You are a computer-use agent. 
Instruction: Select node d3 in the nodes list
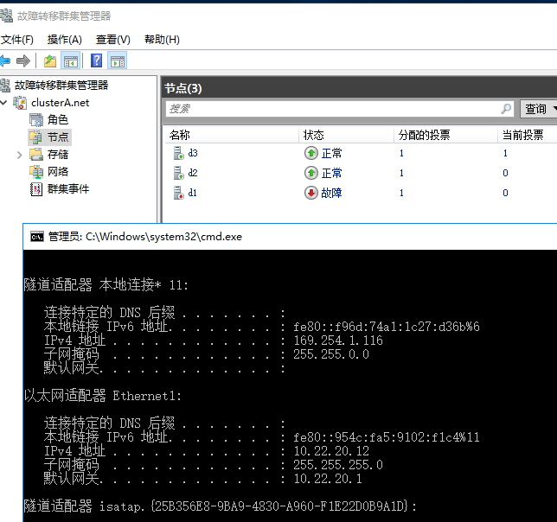(192, 153)
